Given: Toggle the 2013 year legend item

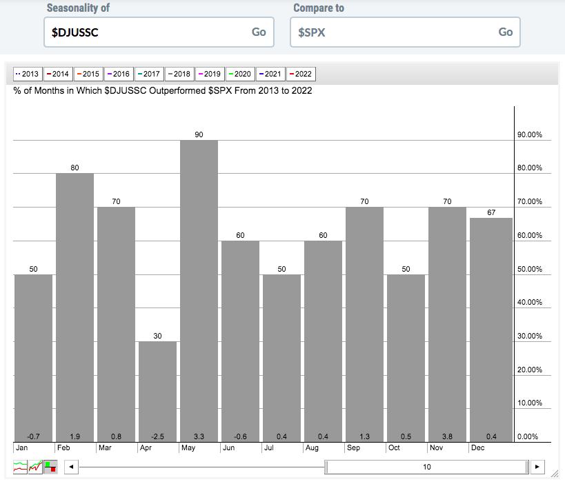Looking at the screenshot, I should pyautogui.click(x=28, y=74).
